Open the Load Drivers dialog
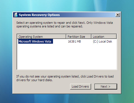 (80, 86)
